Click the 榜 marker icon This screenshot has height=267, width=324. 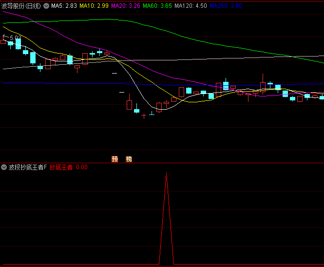tap(129, 159)
